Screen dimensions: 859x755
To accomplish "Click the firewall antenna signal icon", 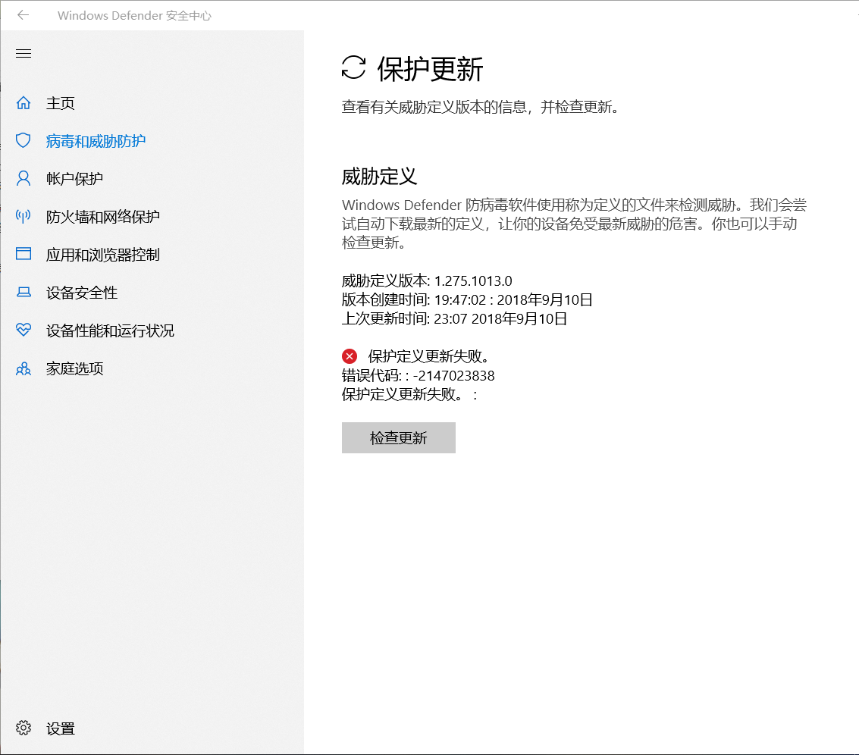I will point(24,216).
